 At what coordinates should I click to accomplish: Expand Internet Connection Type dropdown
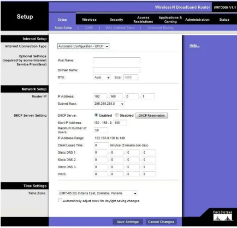[83, 46]
